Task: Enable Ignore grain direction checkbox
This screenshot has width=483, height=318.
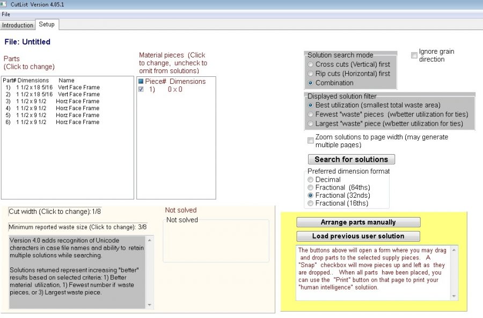Action: (414, 55)
